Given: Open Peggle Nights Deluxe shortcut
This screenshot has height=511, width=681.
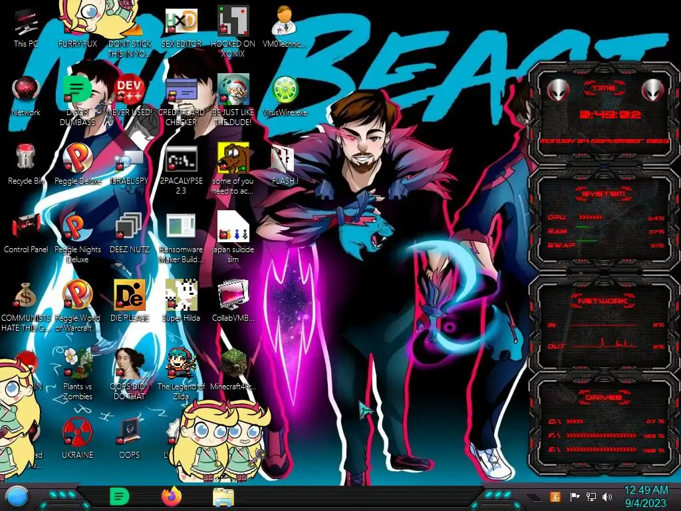Looking at the screenshot, I should 78,238.
